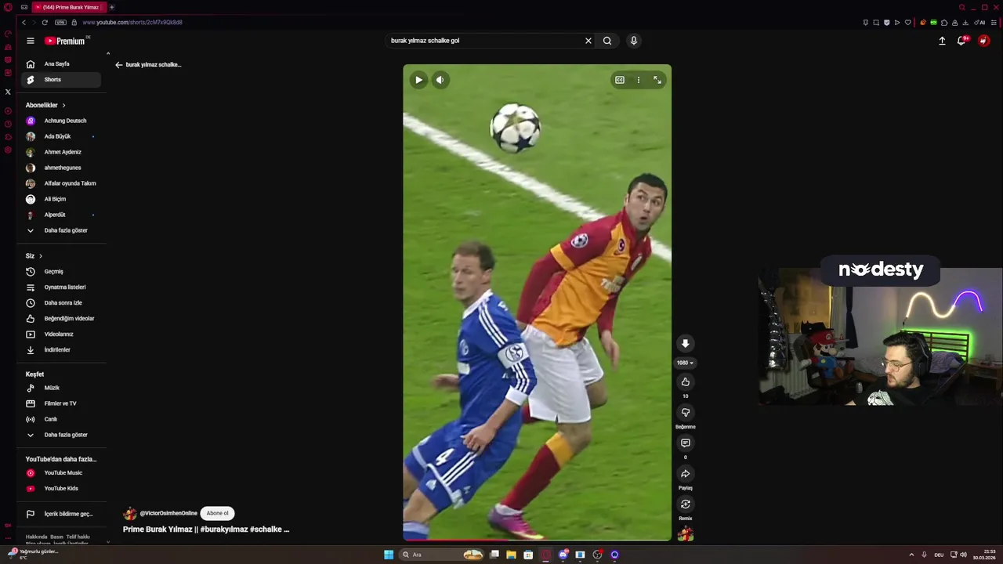Open the browser downloads icon
Image resolution: width=1003 pixels, height=564 pixels.
(965, 23)
